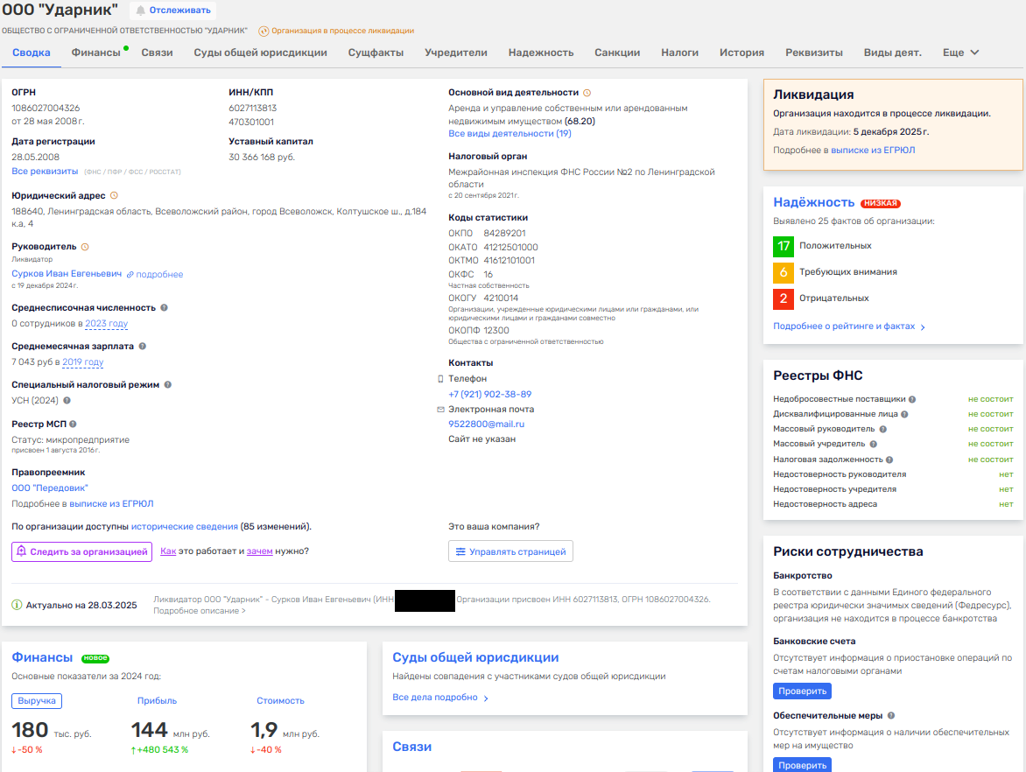Open the Финансы tab
1026x772 pixels.
point(96,53)
